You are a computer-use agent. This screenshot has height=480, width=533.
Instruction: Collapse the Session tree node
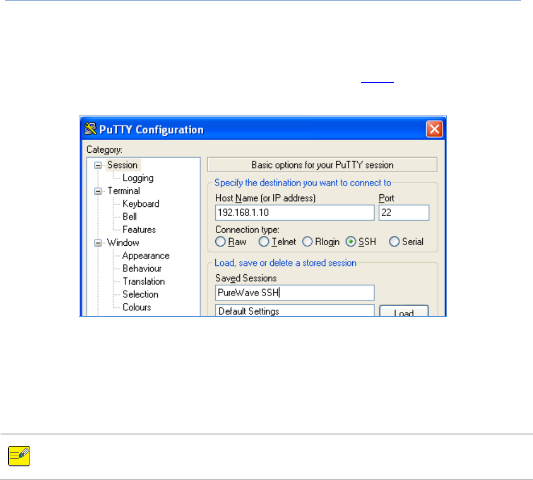tap(98, 165)
